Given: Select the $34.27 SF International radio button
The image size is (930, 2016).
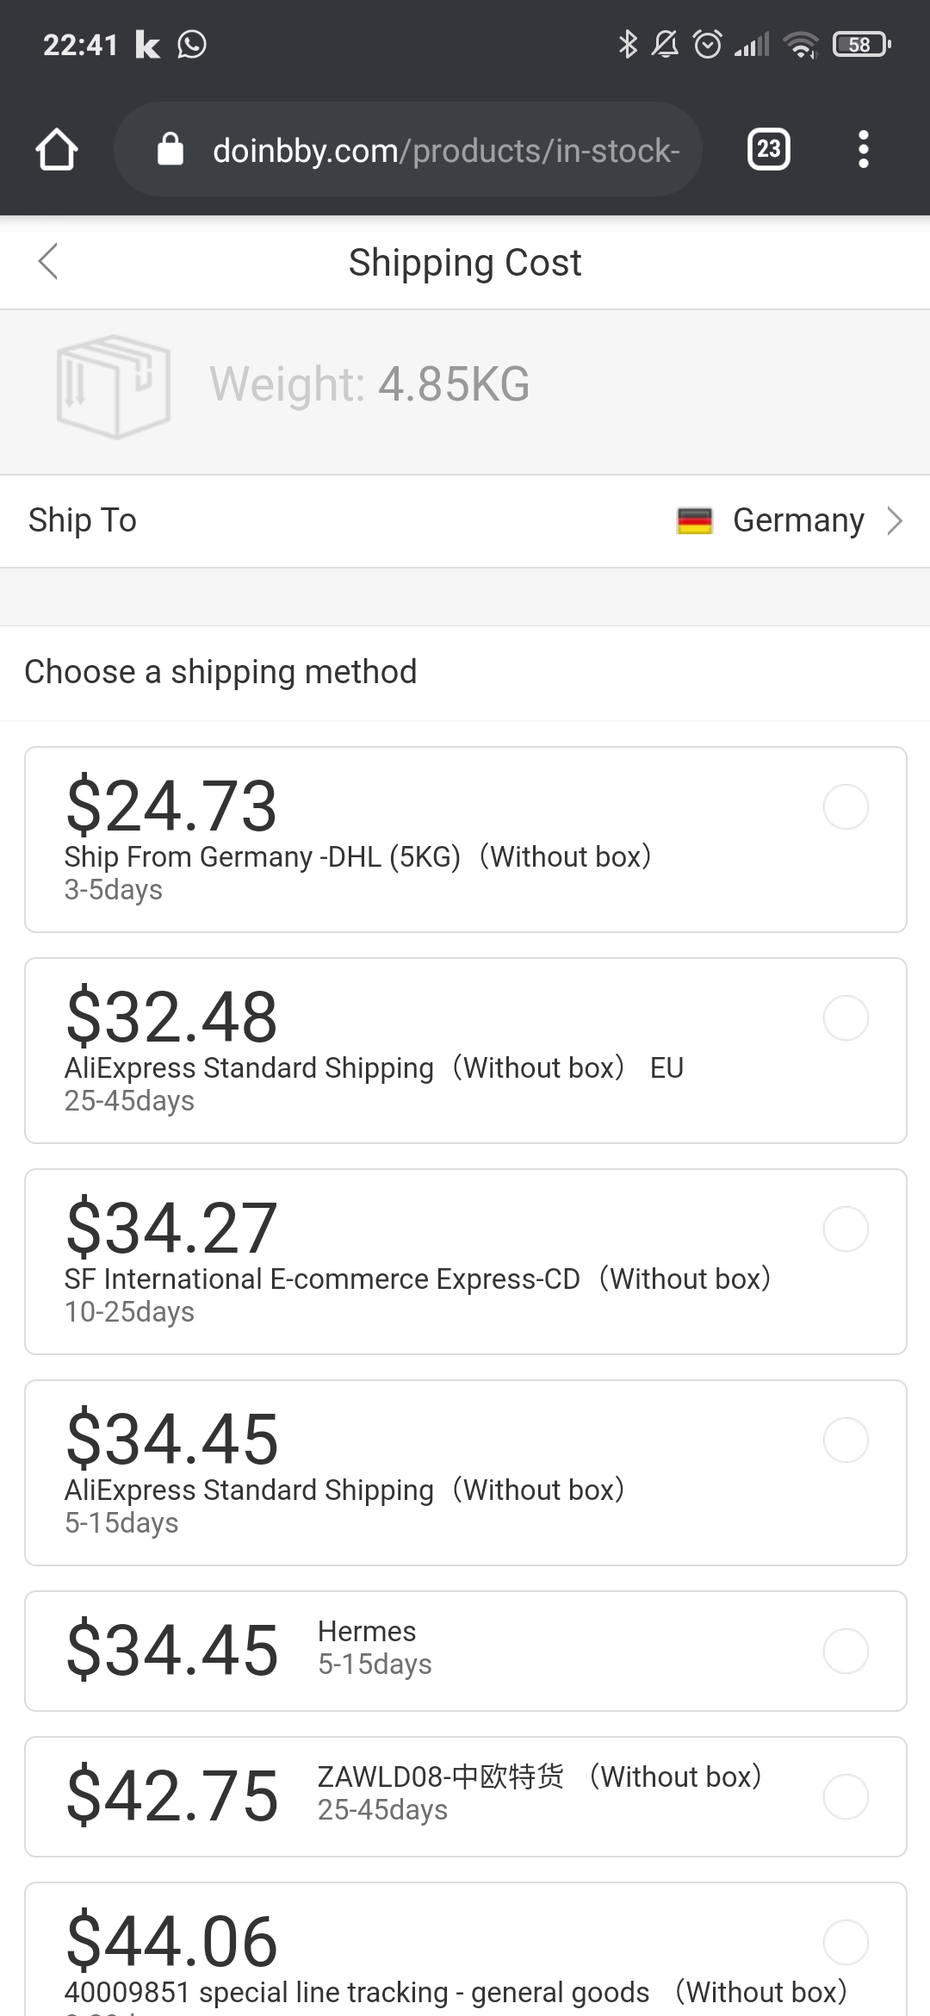Looking at the screenshot, I should pyautogui.click(x=846, y=1229).
